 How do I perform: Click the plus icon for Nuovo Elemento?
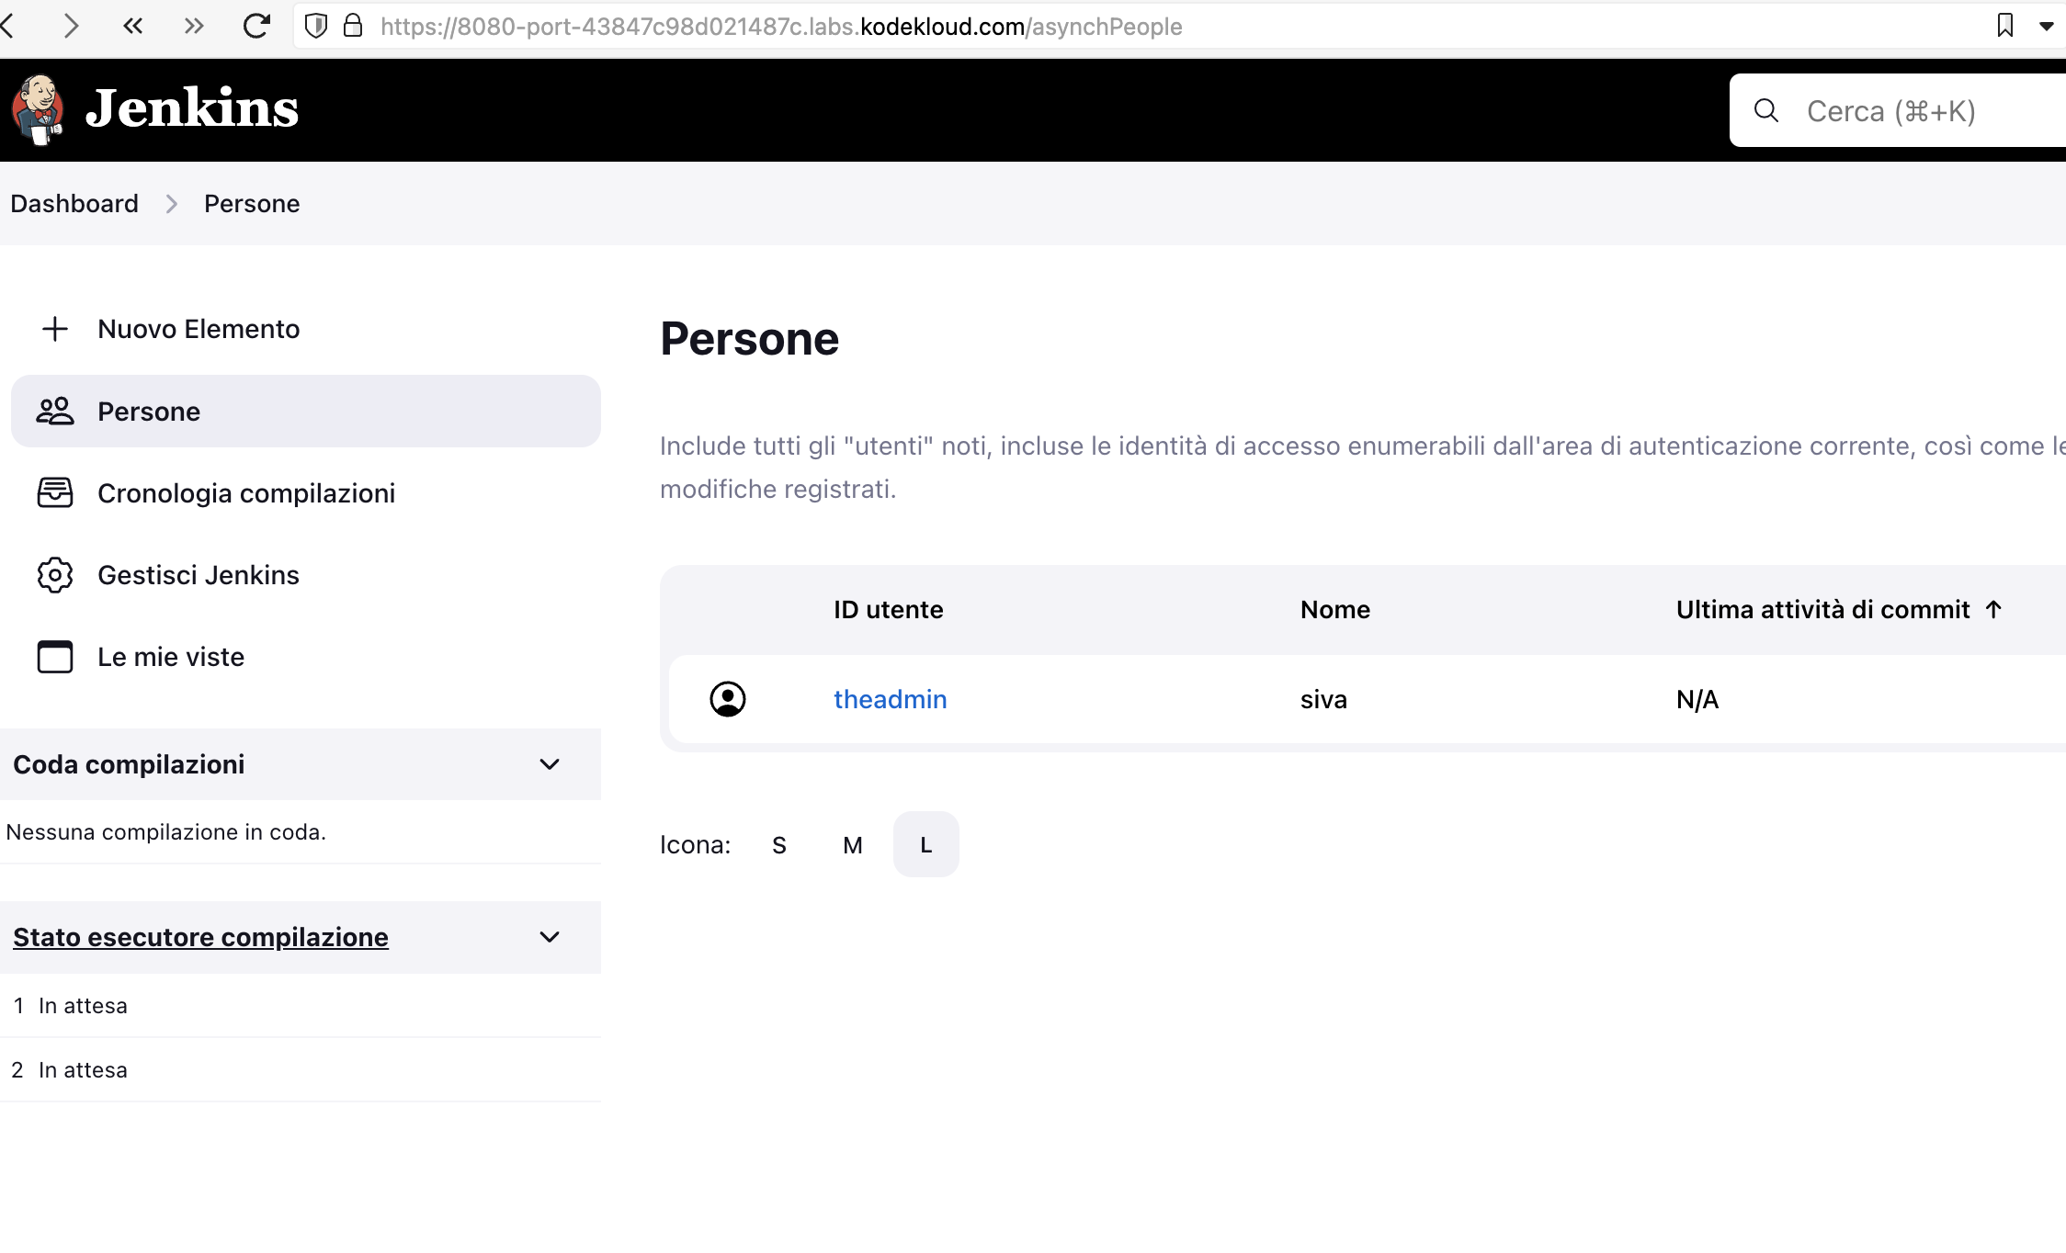click(55, 329)
